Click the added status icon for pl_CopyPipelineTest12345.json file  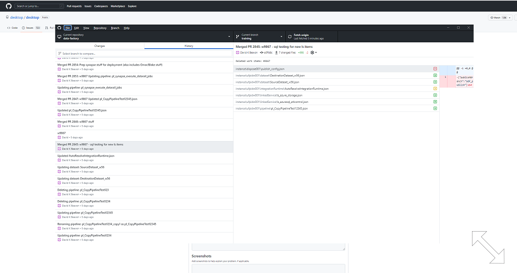pos(435,108)
